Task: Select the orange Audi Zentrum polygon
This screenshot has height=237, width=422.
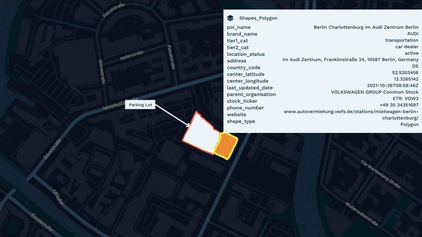Action: [226, 146]
